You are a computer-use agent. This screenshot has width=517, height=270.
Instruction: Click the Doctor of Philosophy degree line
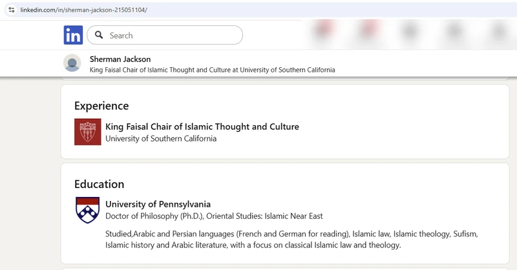(214, 216)
